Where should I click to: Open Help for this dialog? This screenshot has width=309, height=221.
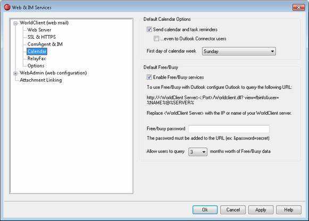click(x=289, y=210)
